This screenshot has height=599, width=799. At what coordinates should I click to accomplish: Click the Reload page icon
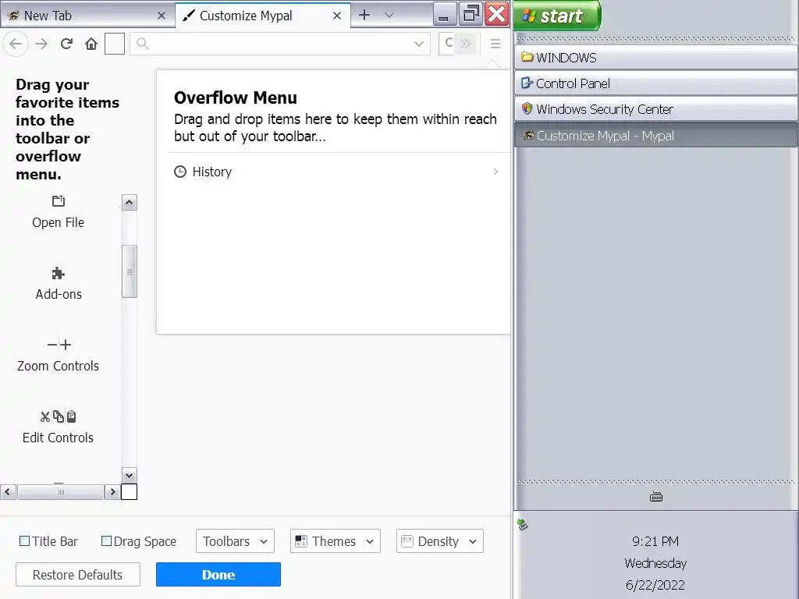(x=66, y=44)
